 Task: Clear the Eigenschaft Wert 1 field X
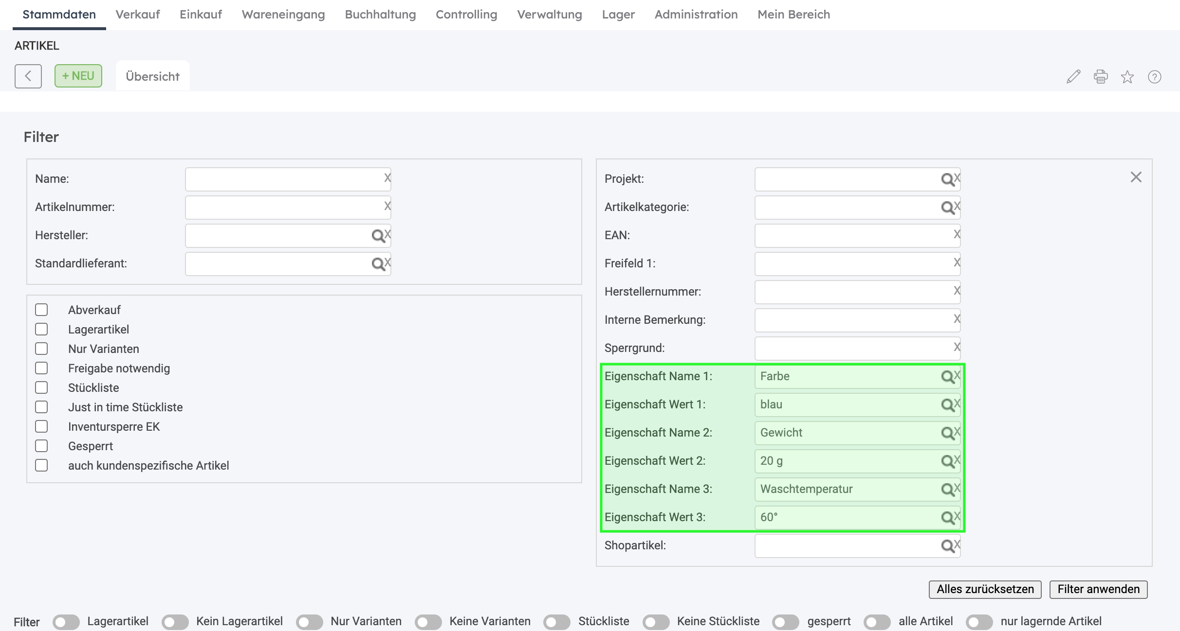coord(958,403)
